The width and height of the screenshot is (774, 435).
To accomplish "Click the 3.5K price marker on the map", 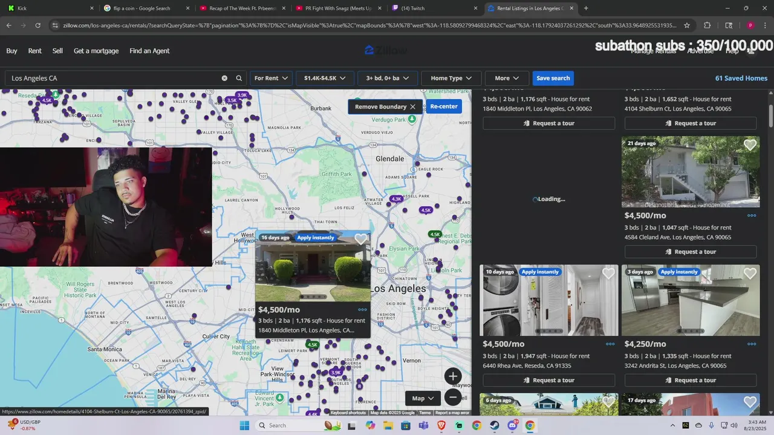I will [232, 100].
